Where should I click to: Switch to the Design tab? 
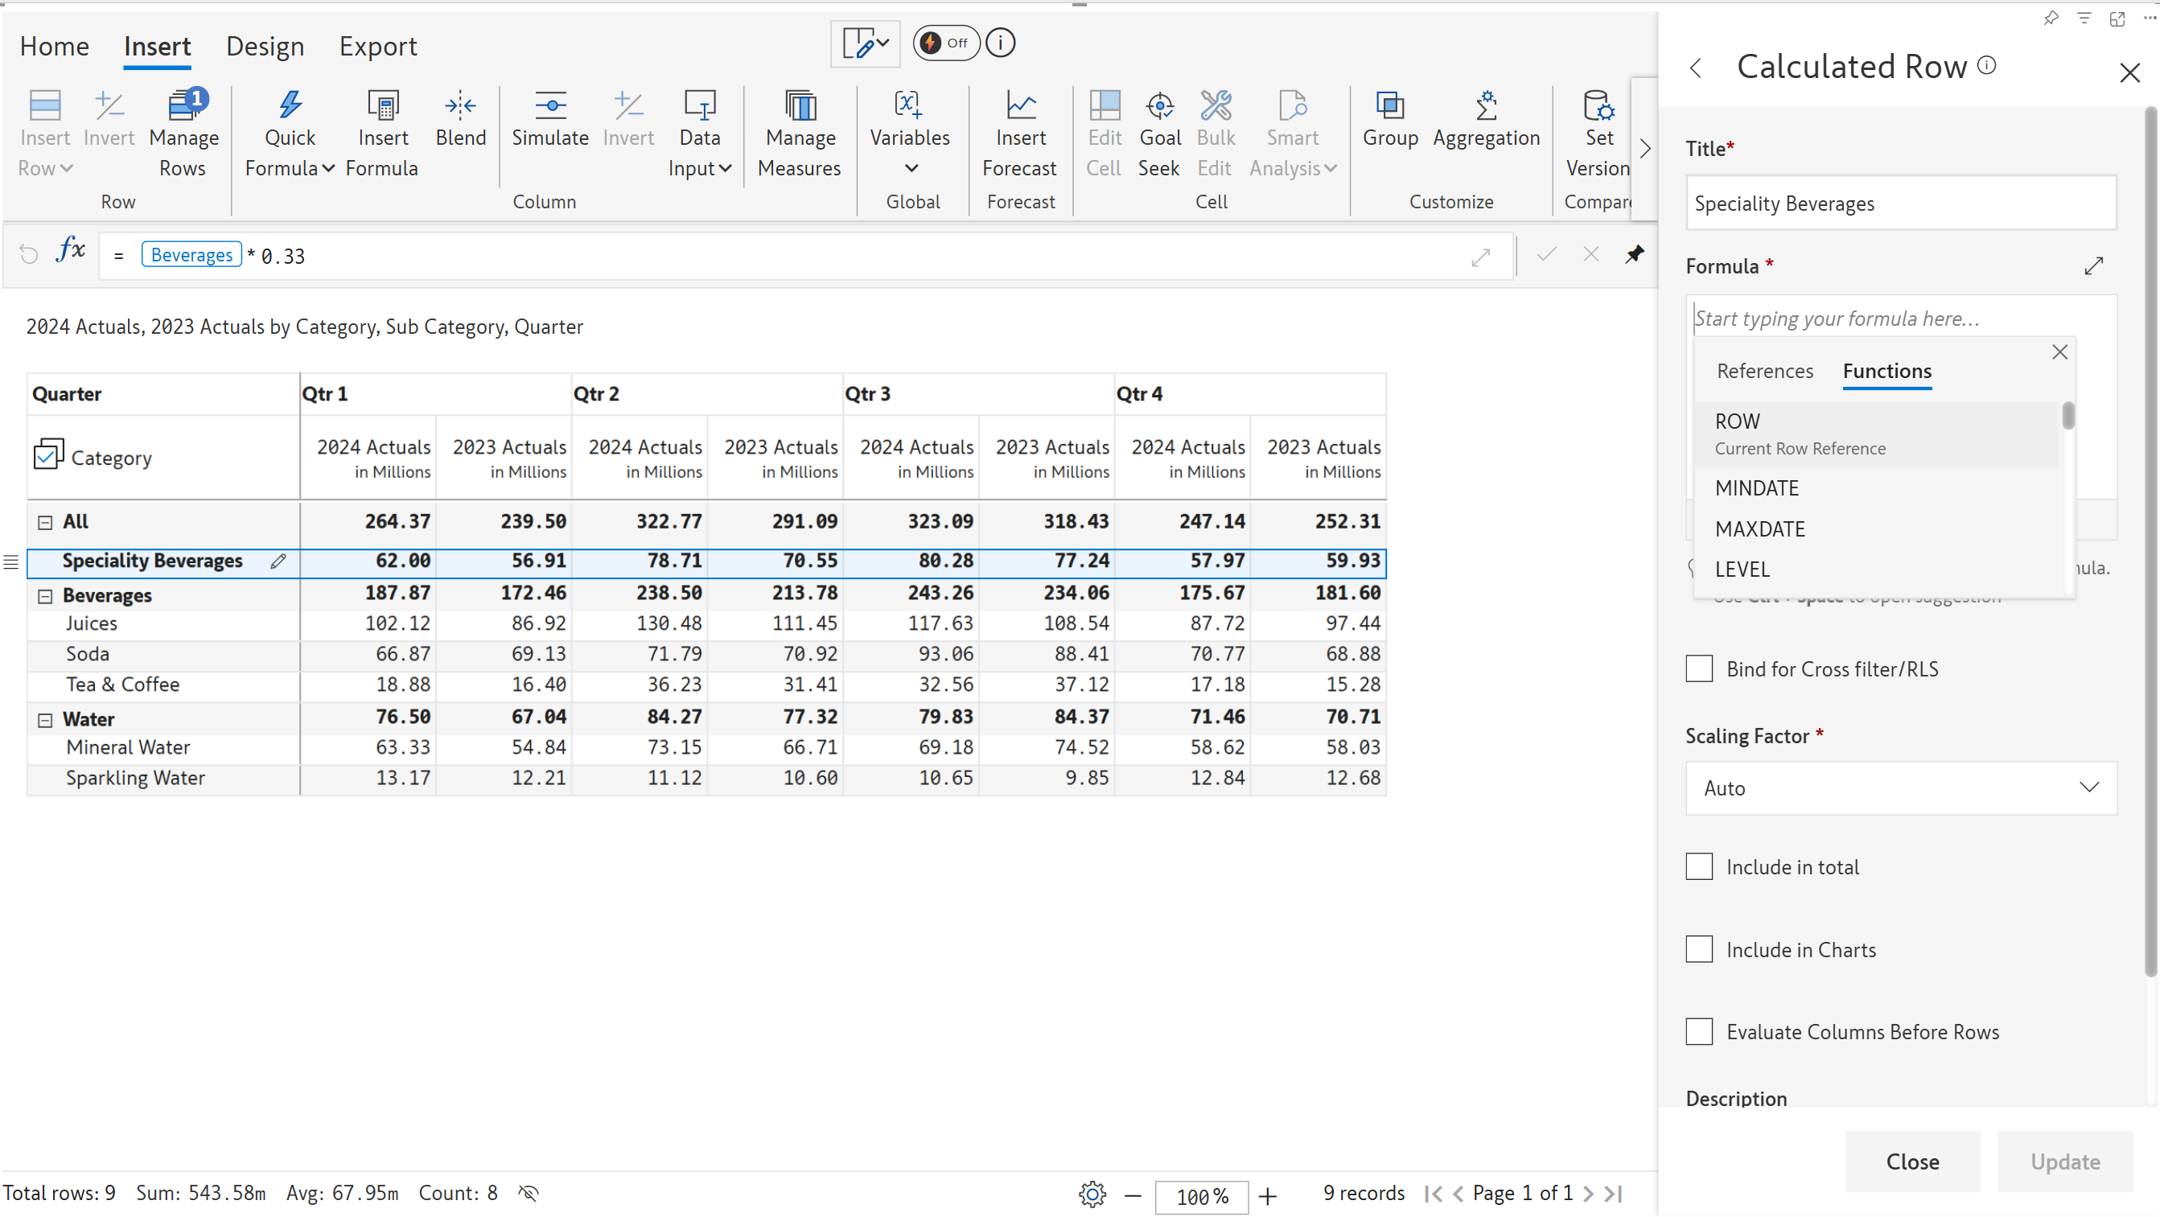coord(265,46)
